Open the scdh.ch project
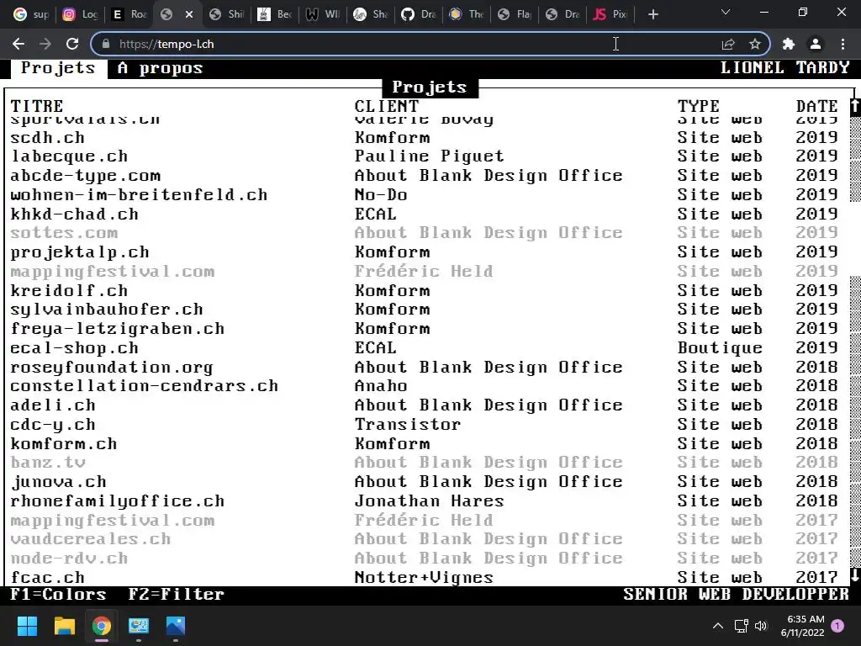This screenshot has width=861, height=646. (48, 137)
